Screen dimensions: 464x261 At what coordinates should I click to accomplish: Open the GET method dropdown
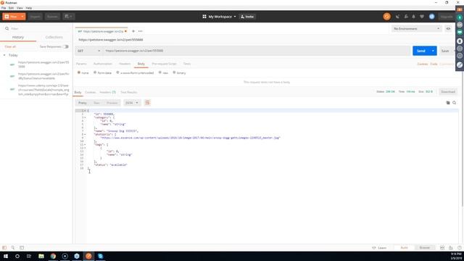pyautogui.click(x=88, y=51)
